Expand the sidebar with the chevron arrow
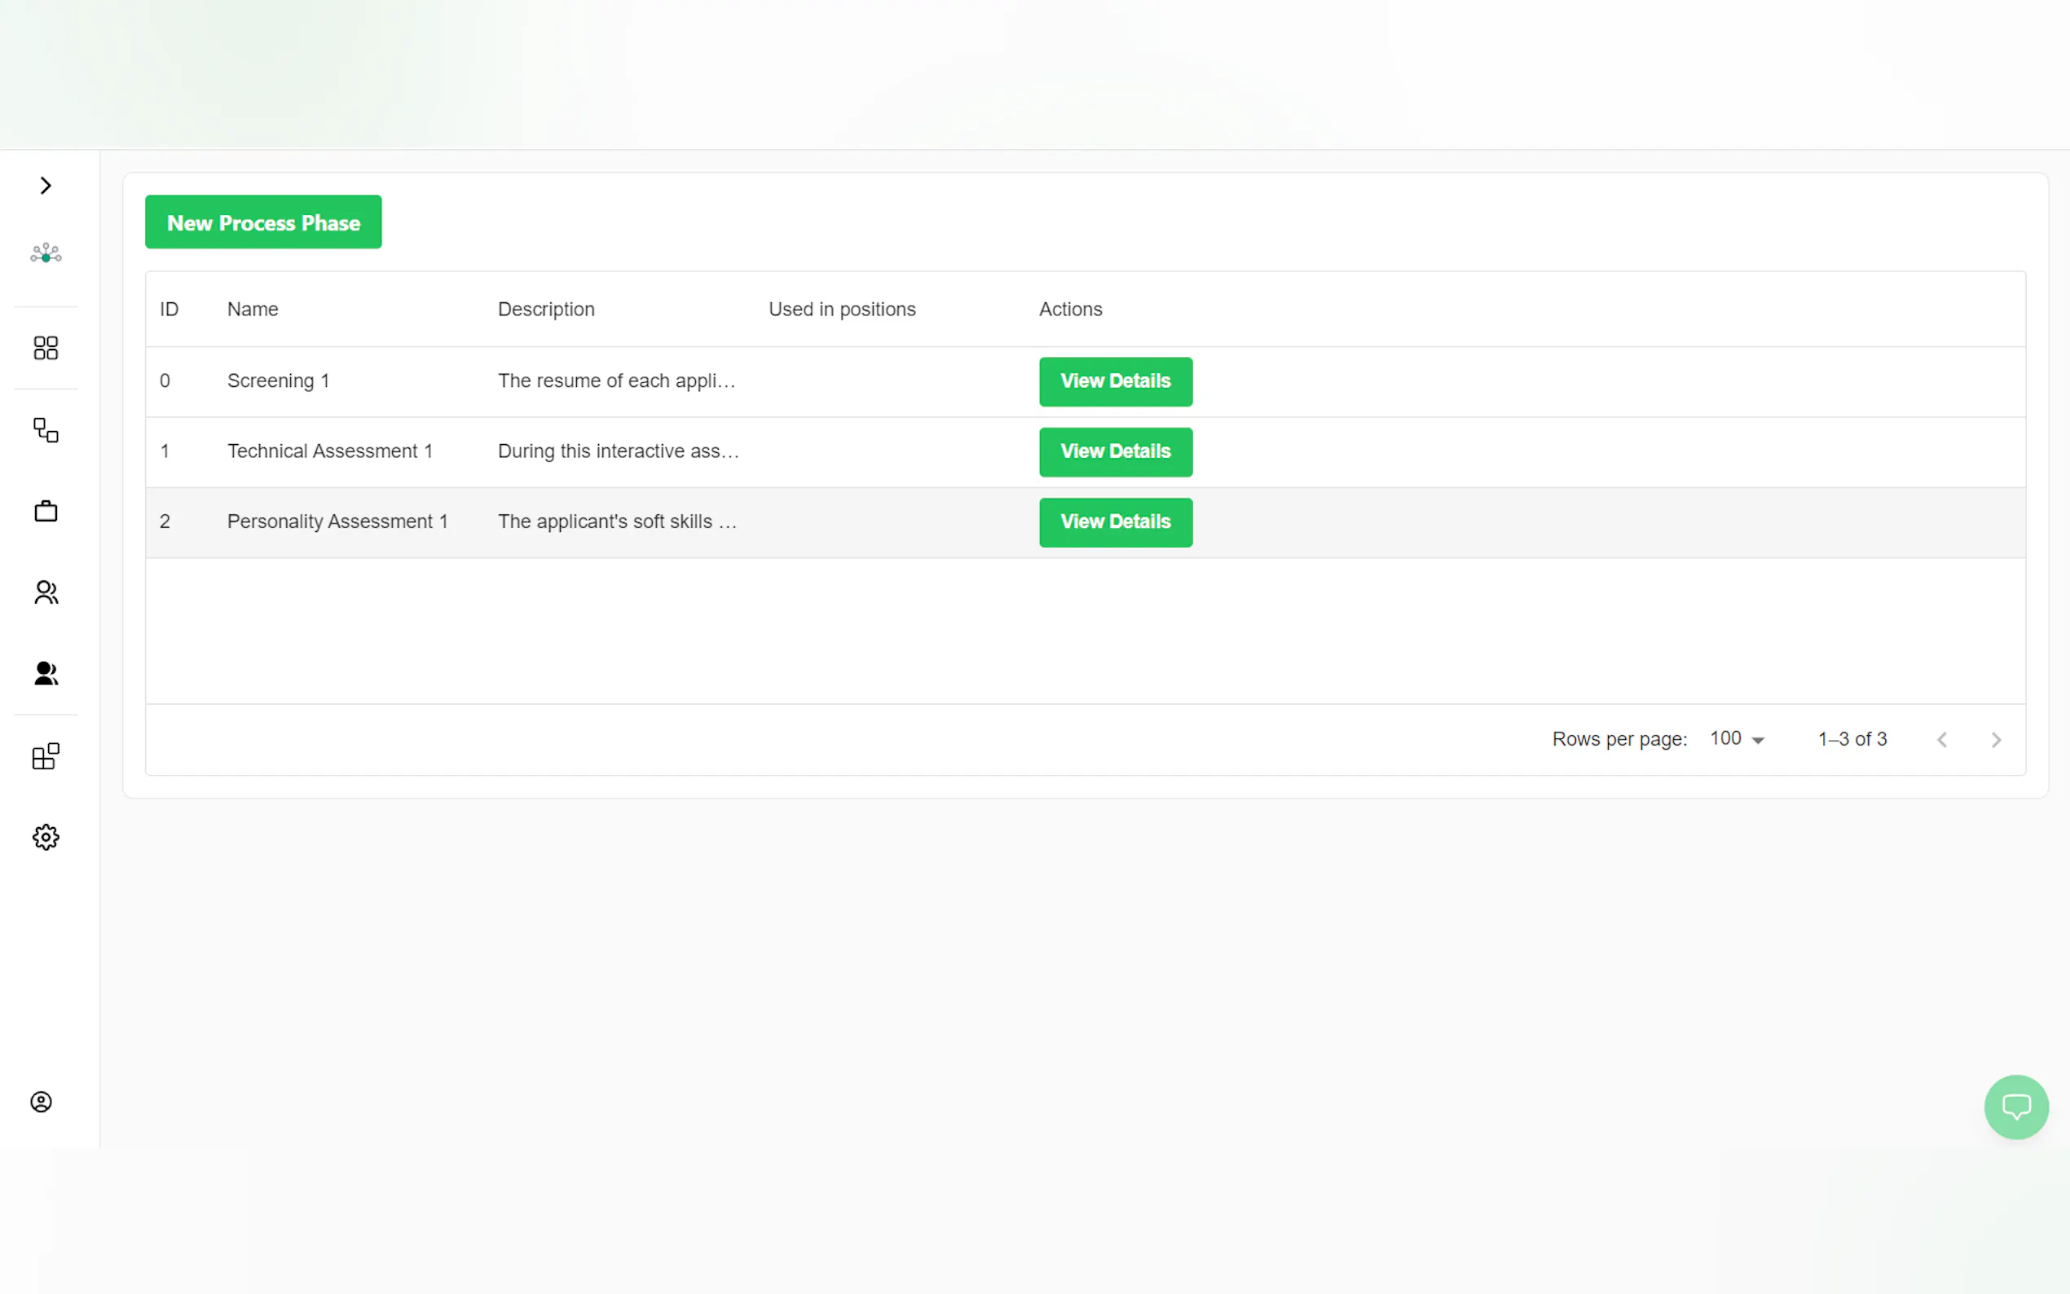2070x1294 pixels. pos(46,186)
